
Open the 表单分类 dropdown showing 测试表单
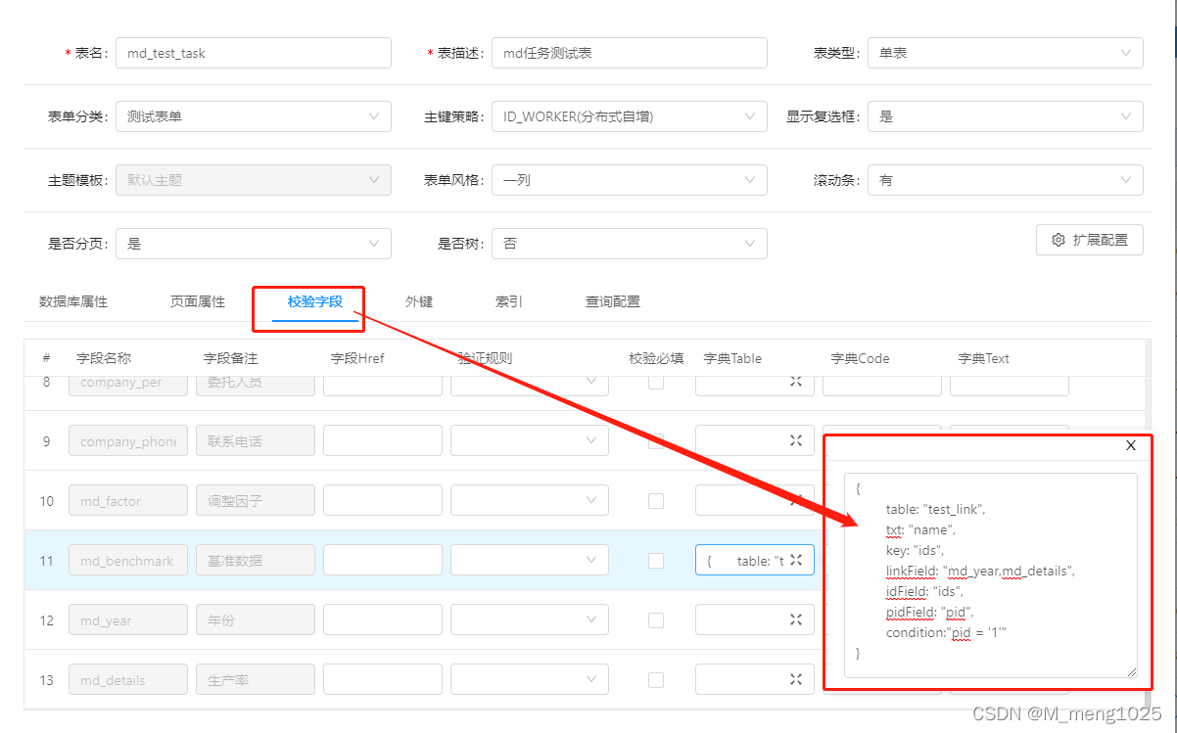point(253,116)
